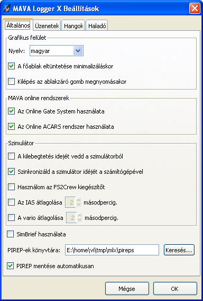Select the Haladó tab

[x=97, y=26]
